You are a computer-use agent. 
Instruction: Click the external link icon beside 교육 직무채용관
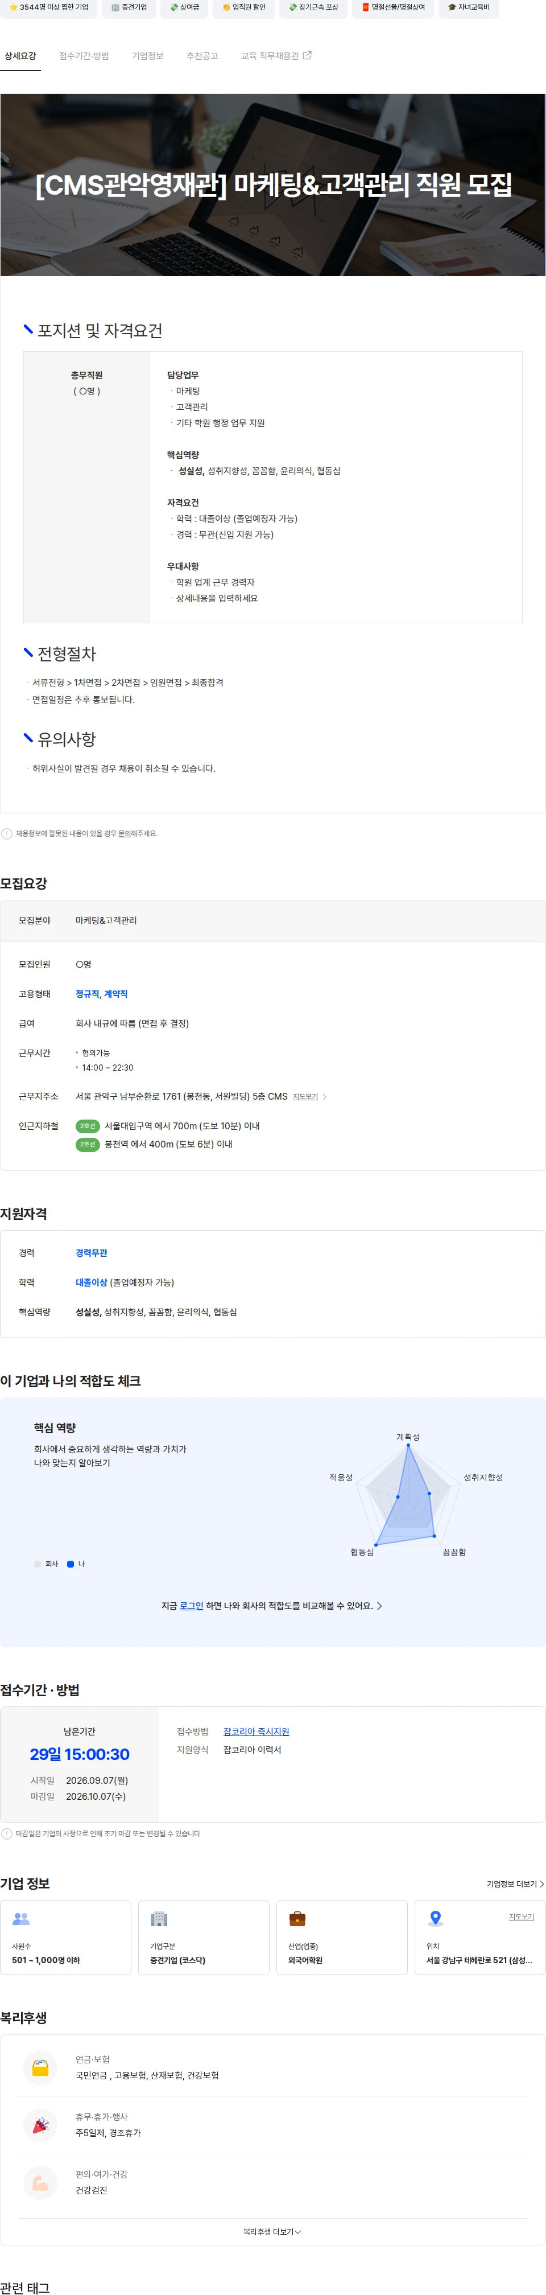(308, 55)
